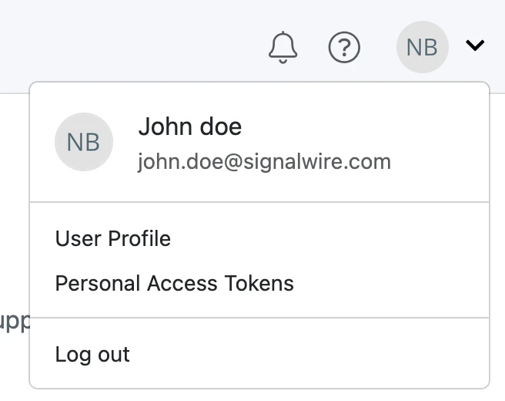Toggle the down arrow next to NB

(475, 46)
